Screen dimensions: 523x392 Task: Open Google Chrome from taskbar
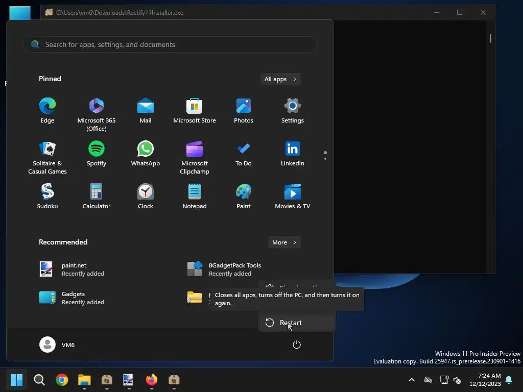click(62, 380)
